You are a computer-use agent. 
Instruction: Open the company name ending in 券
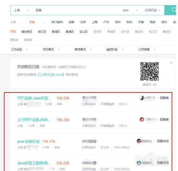coord(89,163)
